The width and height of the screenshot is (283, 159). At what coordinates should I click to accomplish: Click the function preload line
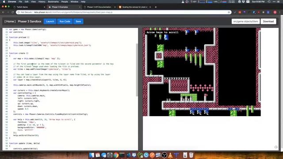pos(19,37)
